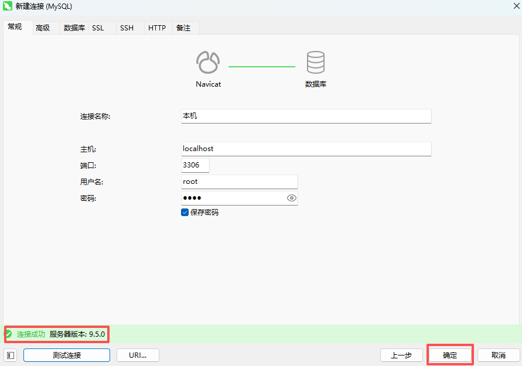Screen dimensions: 522x366
Task: Click the green connection success check icon
Action: (9, 334)
